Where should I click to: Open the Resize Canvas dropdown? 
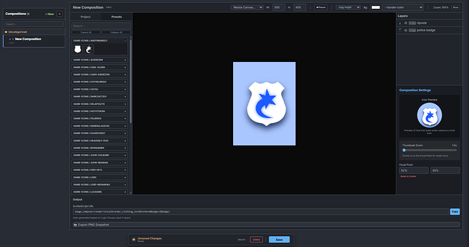pyautogui.click(x=247, y=7)
